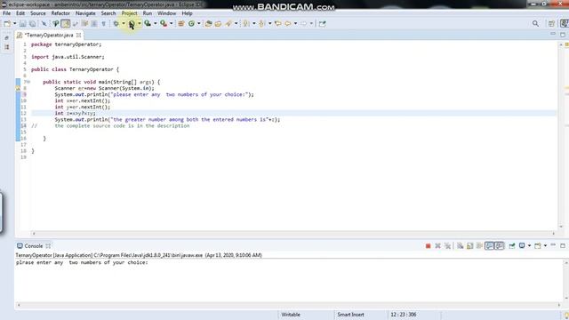Image resolution: width=569 pixels, height=320 pixels.
Task: Click the Open Task toolbar icon
Action: [x=218, y=24]
